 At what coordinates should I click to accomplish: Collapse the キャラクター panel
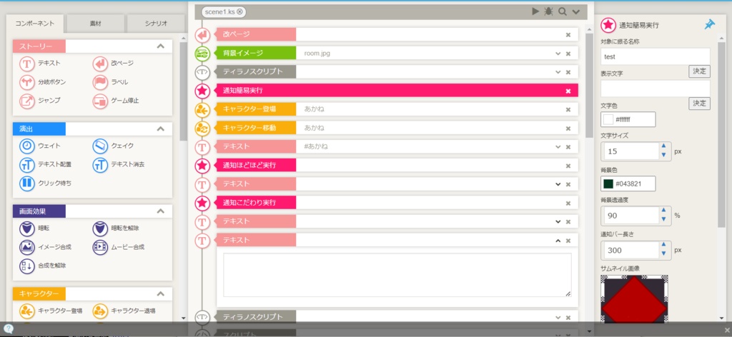pos(161,293)
